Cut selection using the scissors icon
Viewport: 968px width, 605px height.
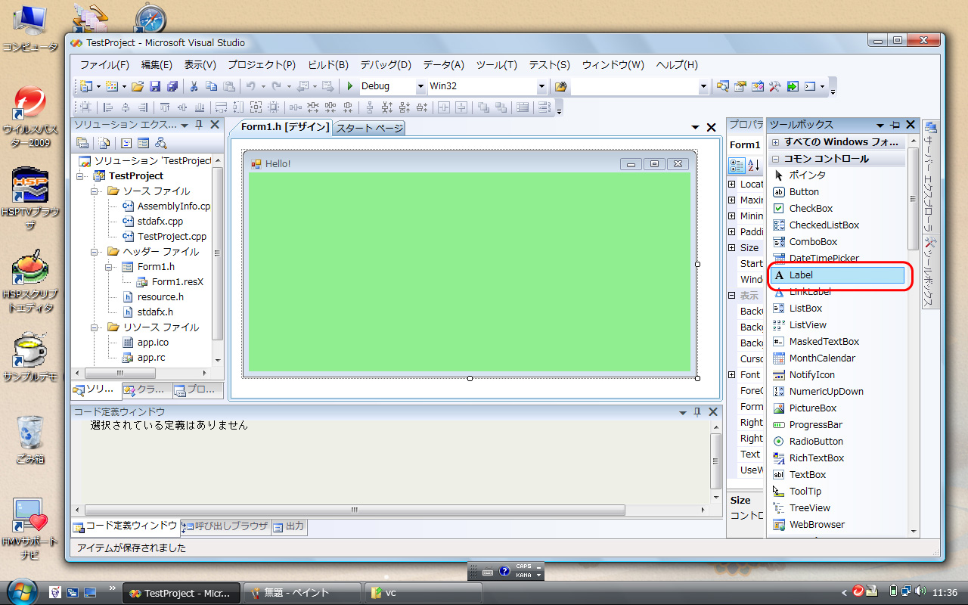pyautogui.click(x=194, y=86)
